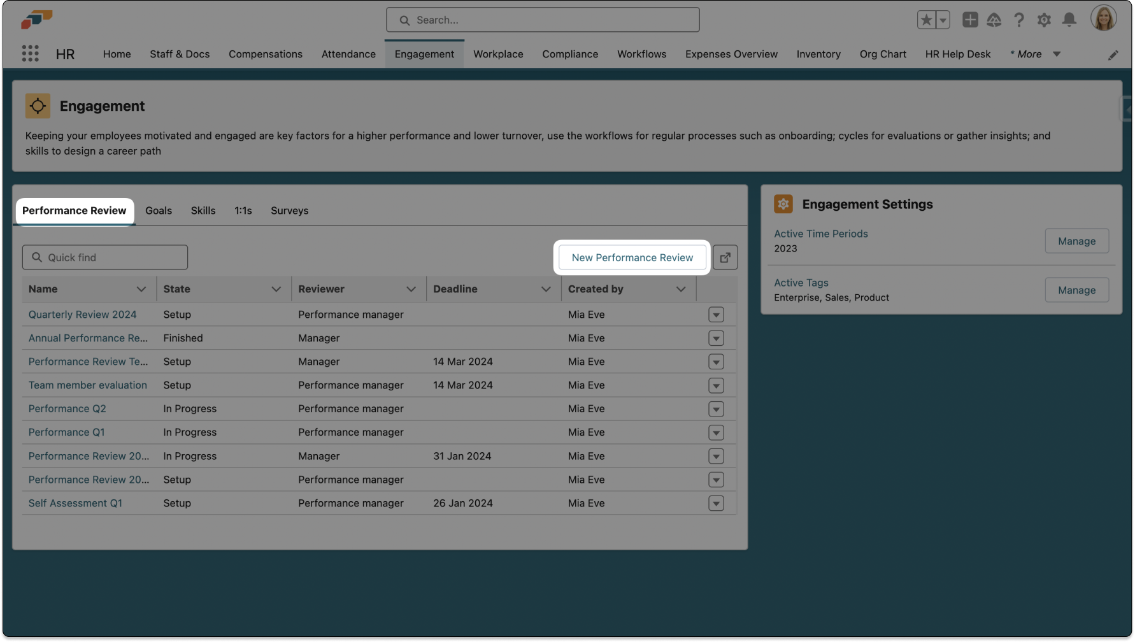Switch to the Goals tab
Screen dimensions: 1135x642
159,211
